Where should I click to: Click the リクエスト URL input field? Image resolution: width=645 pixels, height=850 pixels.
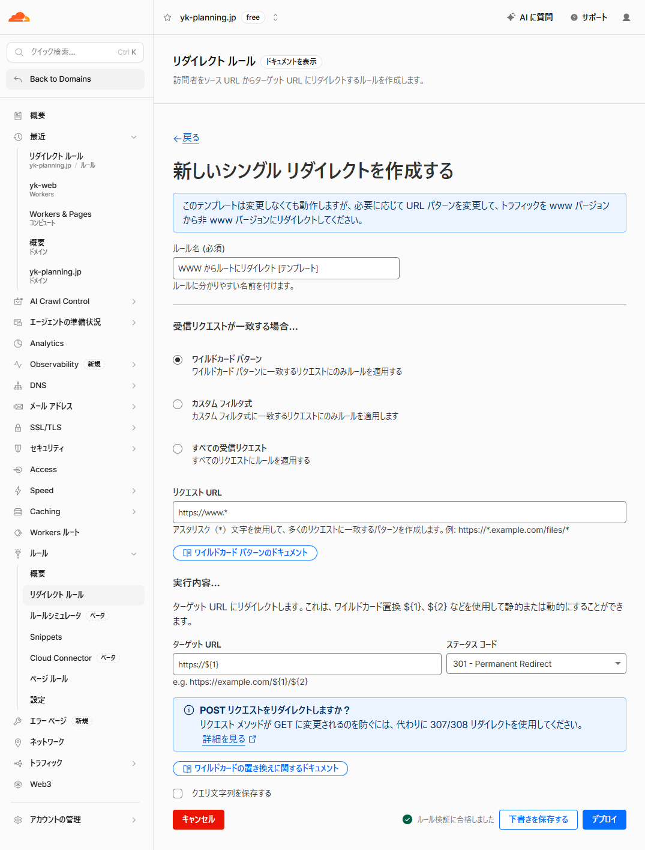coord(400,512)
